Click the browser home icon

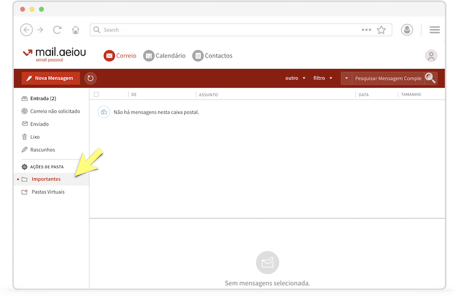[75, 30]
